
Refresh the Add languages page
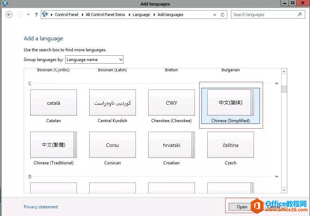click(223, 15)
